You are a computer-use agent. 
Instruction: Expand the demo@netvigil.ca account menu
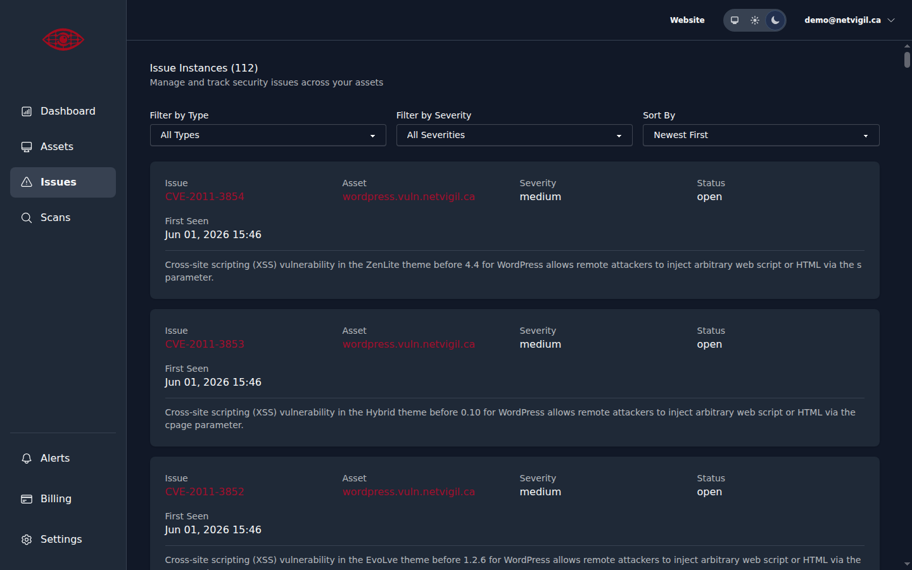point(849,20)
